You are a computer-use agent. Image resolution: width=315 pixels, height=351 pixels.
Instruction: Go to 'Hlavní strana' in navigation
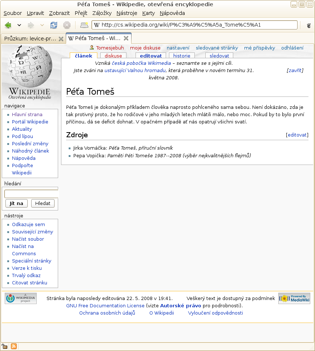click(27, 114)
